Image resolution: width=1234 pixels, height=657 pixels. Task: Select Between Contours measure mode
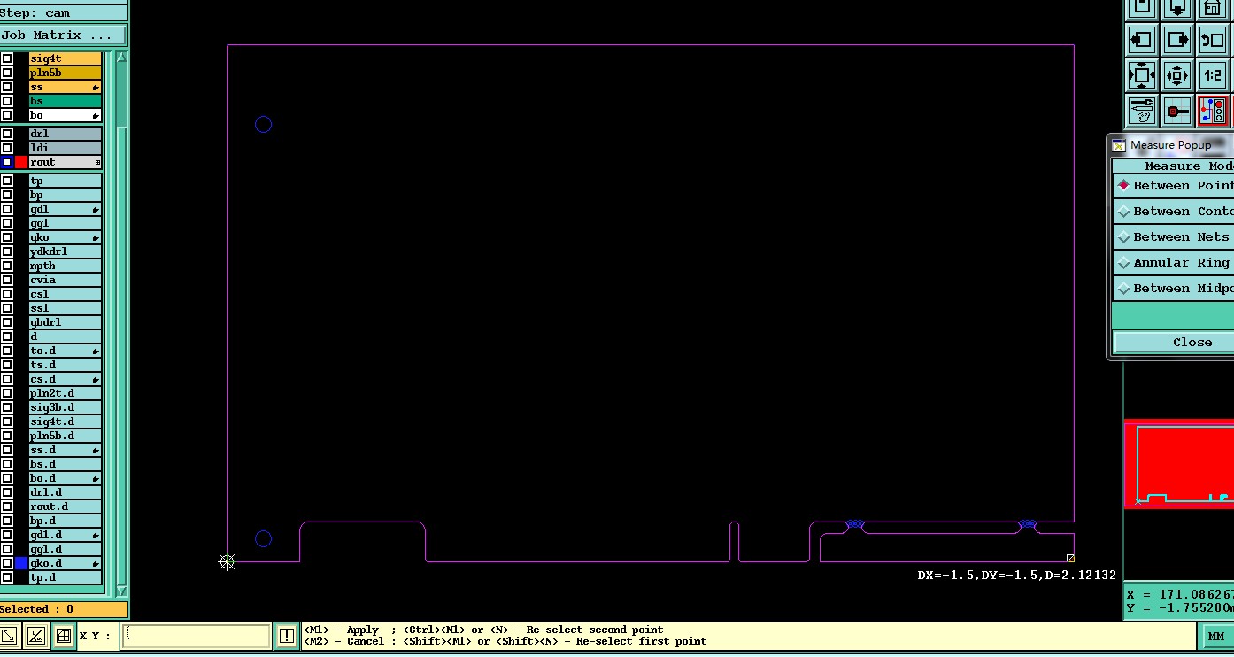coord(1174,211)
